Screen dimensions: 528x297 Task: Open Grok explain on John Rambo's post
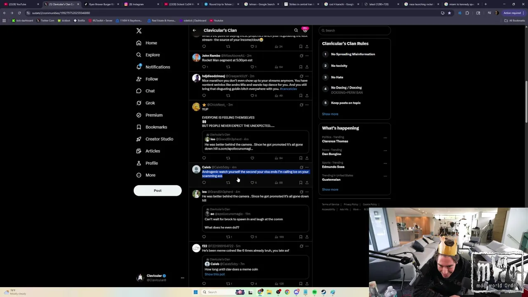tap(301, 56)
